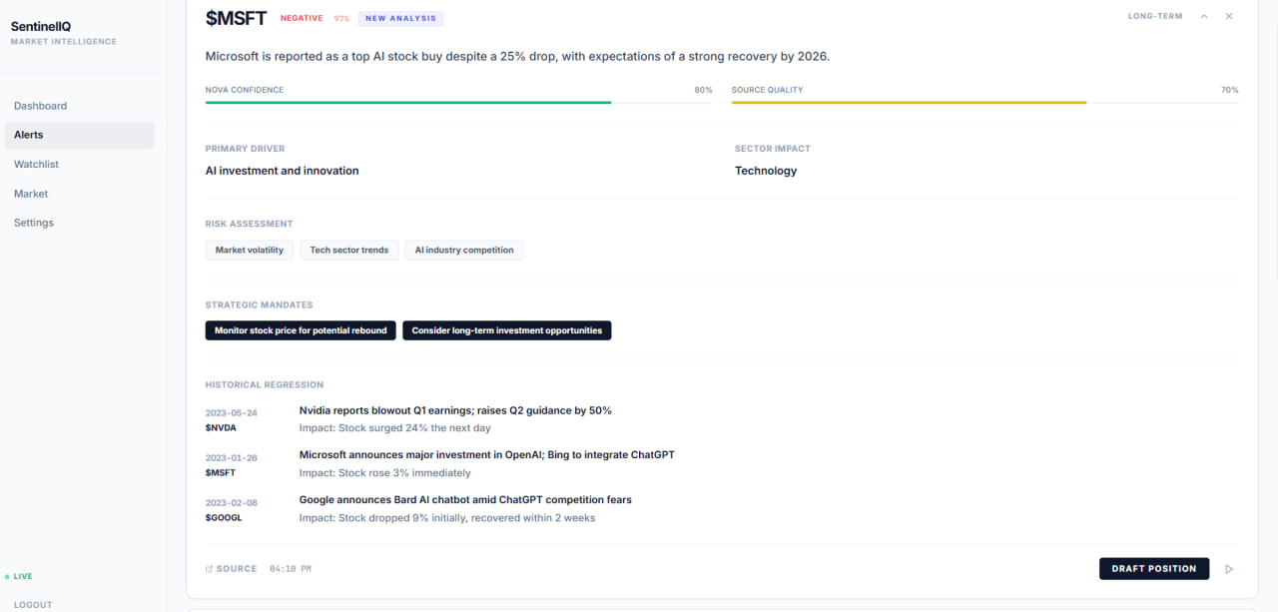This screenshot has height=612, width=1278.
Task: Click AI investment and innovation driver text
Action: pos(282,171)
